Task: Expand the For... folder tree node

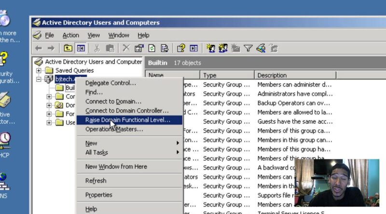Action: (x=49, y=114)
